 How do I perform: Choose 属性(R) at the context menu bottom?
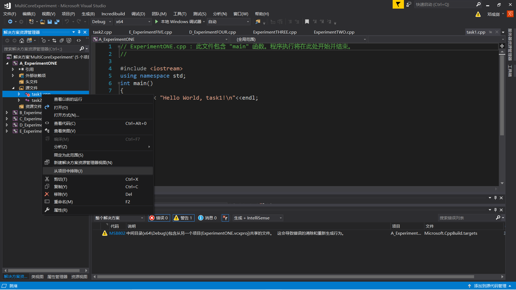(98, 210)
